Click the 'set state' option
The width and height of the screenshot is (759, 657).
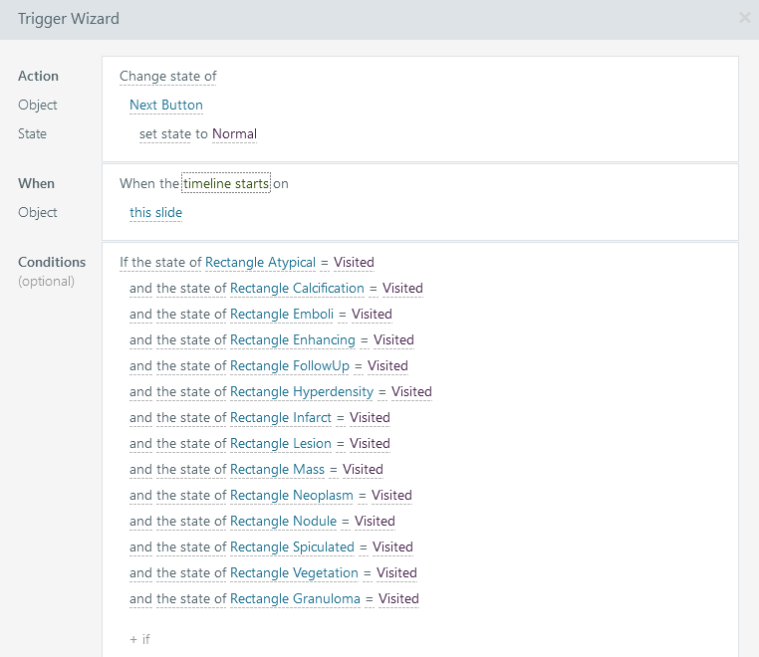point(164,133)
